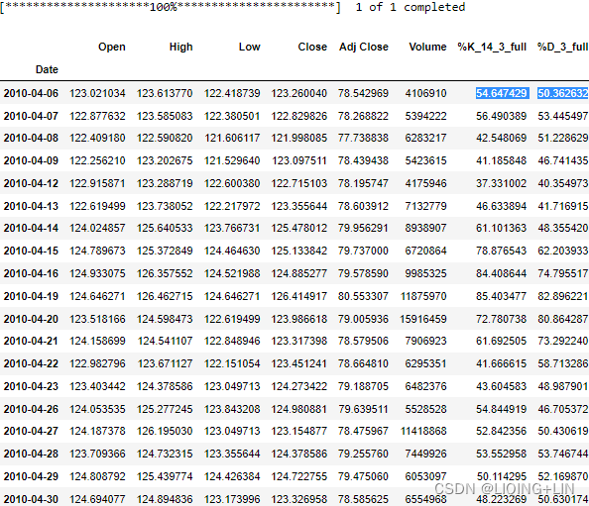Click the Low column header
This screenshot has width=589, height=506.
(250, 47)
